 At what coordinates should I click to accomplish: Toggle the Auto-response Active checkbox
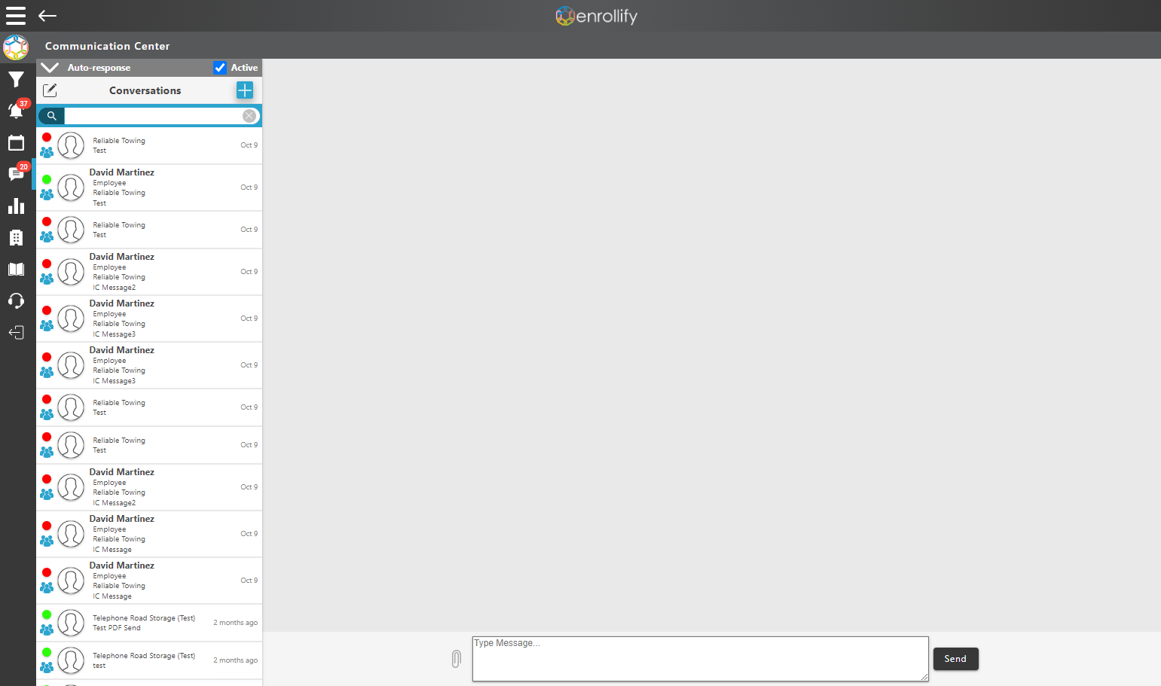coord(220,68)
